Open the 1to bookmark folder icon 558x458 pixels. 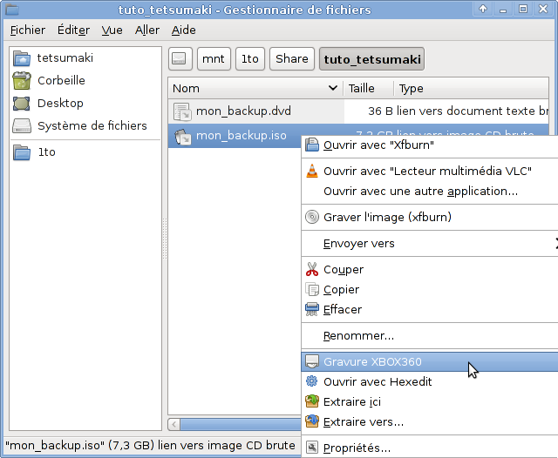click(22, 152)
